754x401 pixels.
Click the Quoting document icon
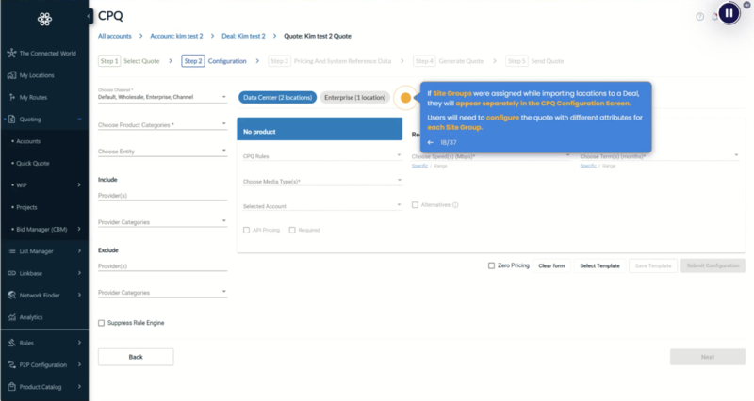[x=11, y=120]
